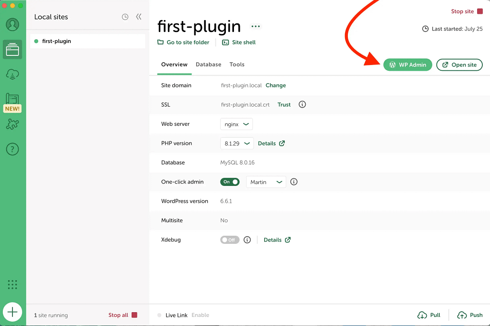Go to site folder

[x=183, y=42]
